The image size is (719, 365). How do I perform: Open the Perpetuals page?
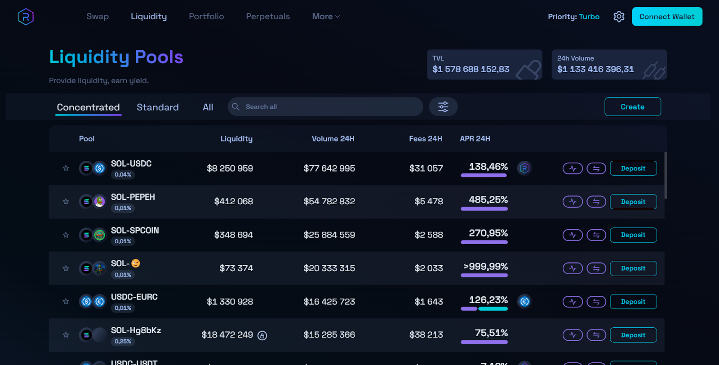pos(268,17)
